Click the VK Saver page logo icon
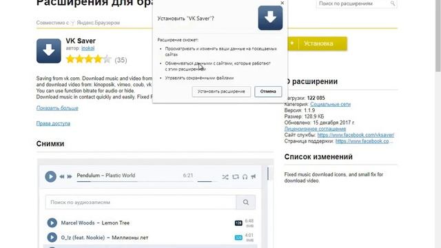 [49, 51]
